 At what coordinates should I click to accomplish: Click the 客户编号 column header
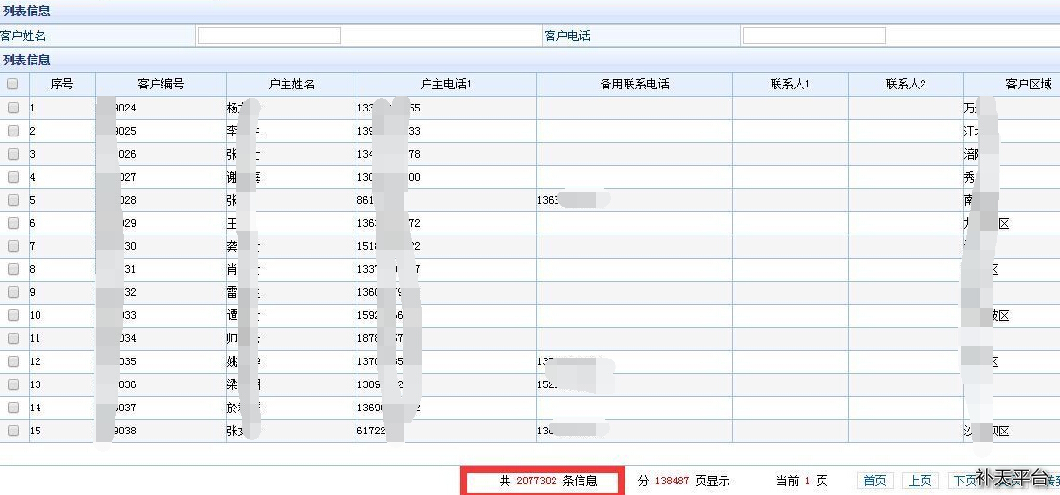160,85
